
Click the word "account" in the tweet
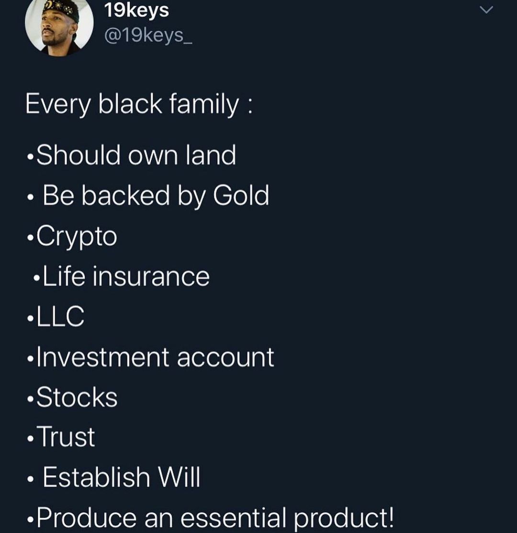point(225,357)
